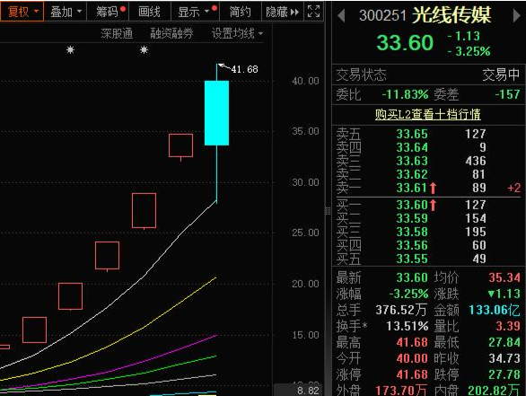Click buy-one price 33.60
The height and width of the screenshot is (396, 526).
point(412,205)
